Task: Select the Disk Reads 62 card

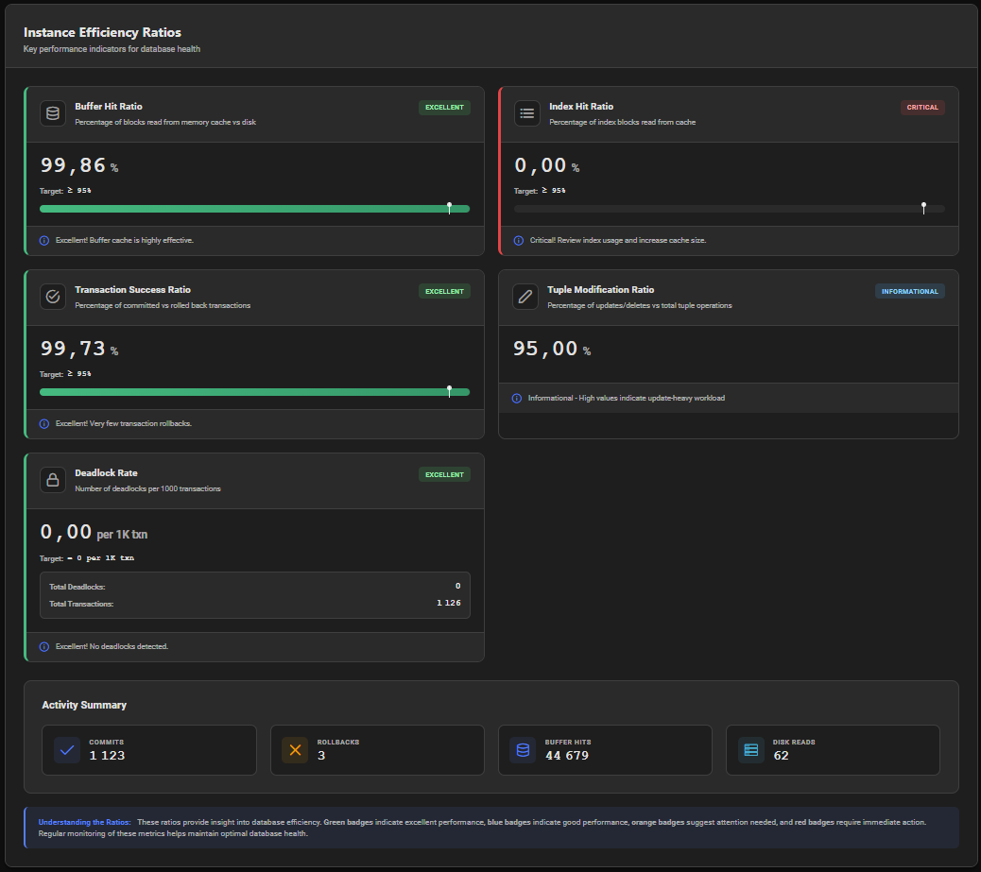Action: pyautogui.click(x=833, y=750)
